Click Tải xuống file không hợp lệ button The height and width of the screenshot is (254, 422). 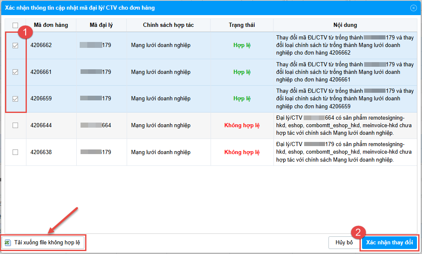pos(43,242)
